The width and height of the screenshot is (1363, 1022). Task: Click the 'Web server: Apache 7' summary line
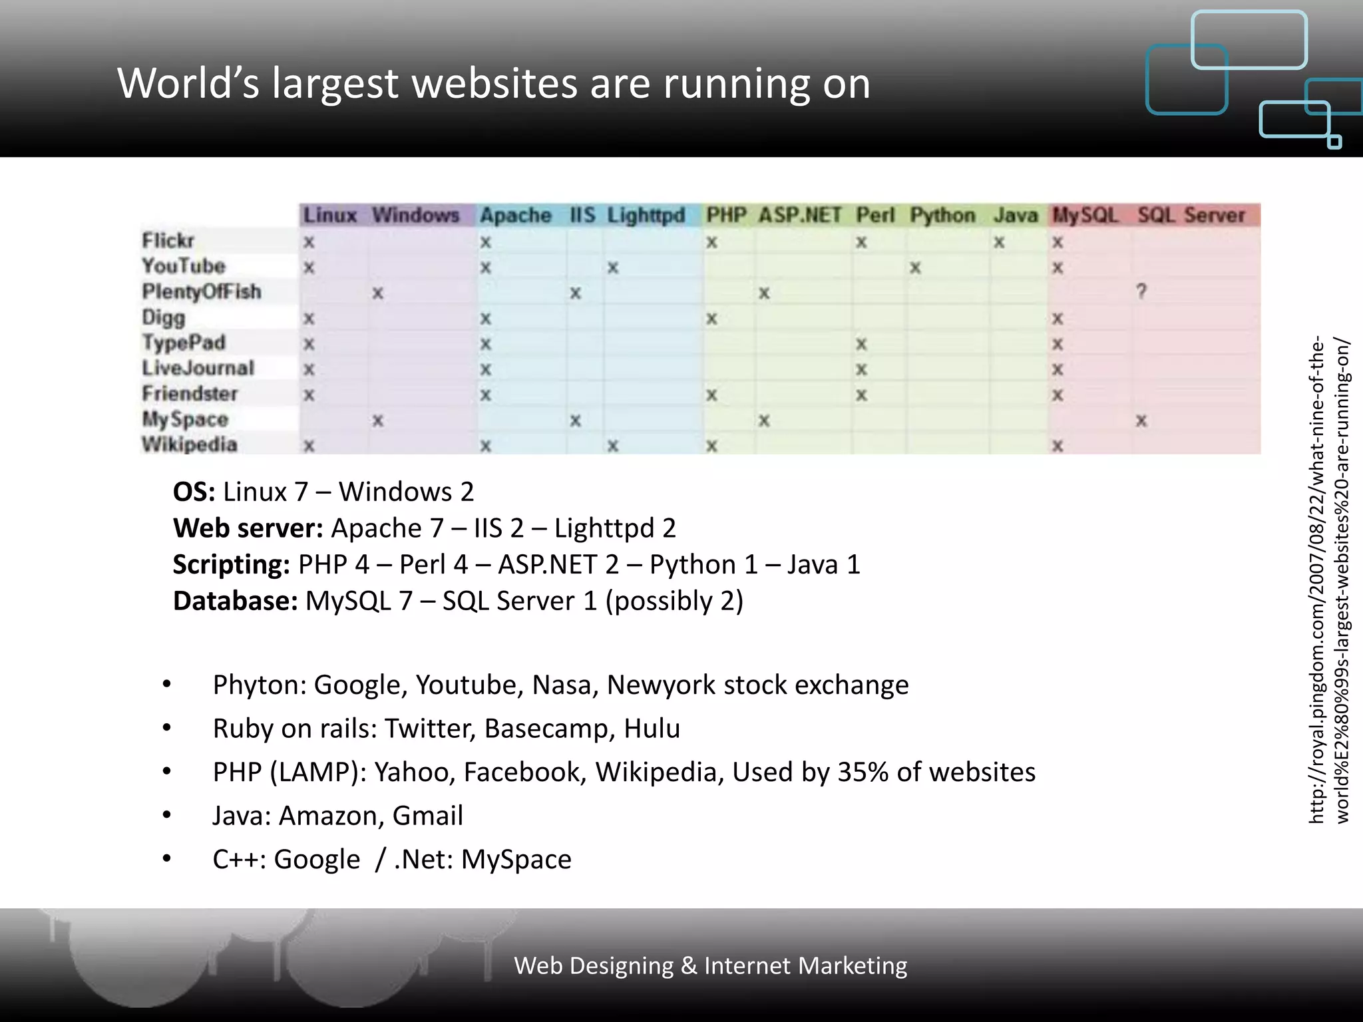tap(425, 528)
